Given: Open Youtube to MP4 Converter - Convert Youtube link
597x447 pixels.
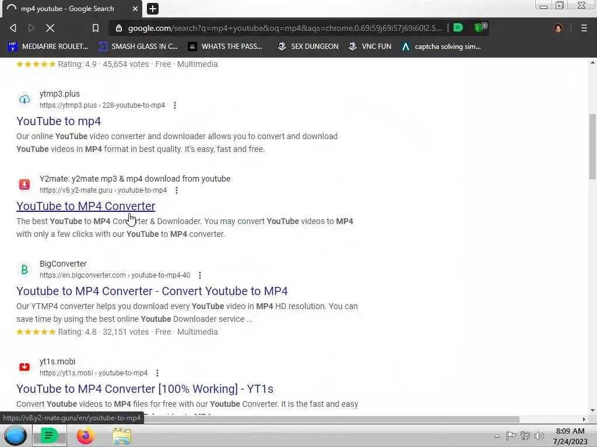Looking at the screenshot, I should point(152,291).
